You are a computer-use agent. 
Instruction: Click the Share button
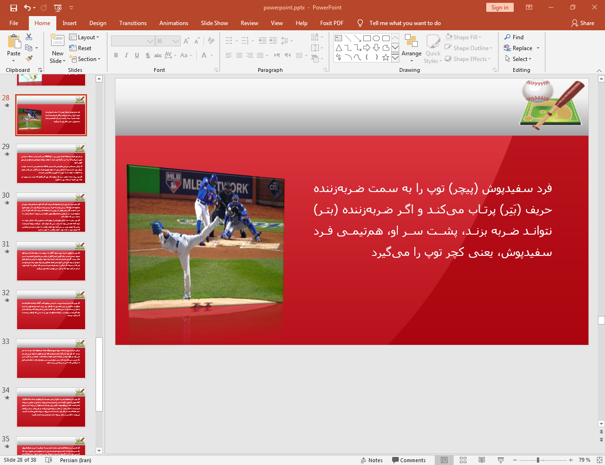[583, 23]
